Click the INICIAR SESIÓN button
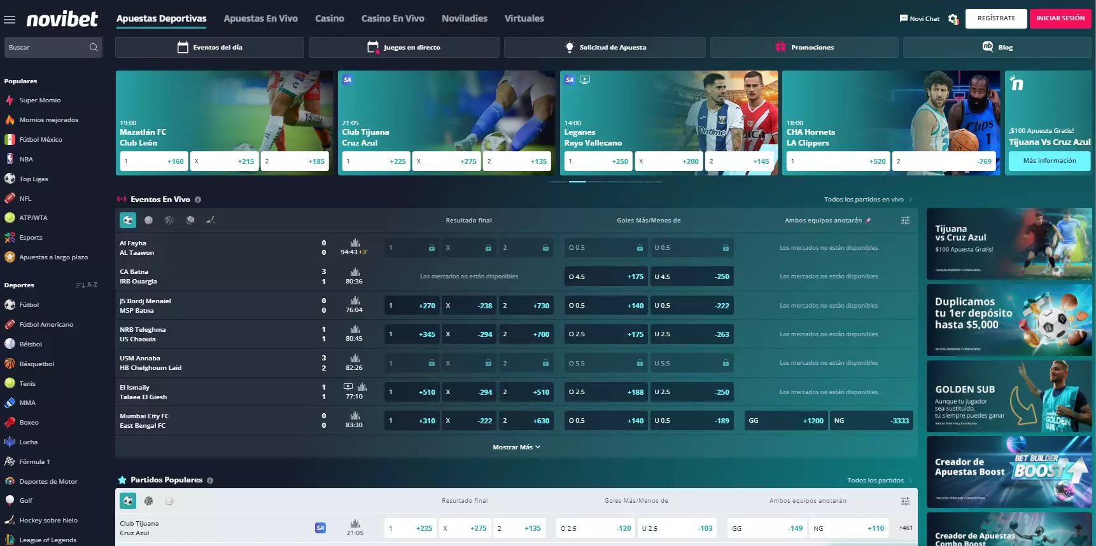Image resolution: width=1096 pixels, height=546 pixels. 1060,18
